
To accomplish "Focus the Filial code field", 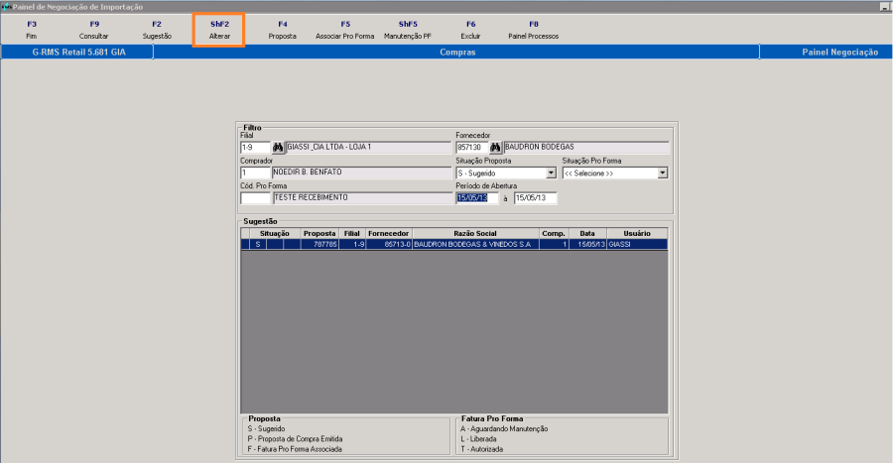I will click(255, 148).
